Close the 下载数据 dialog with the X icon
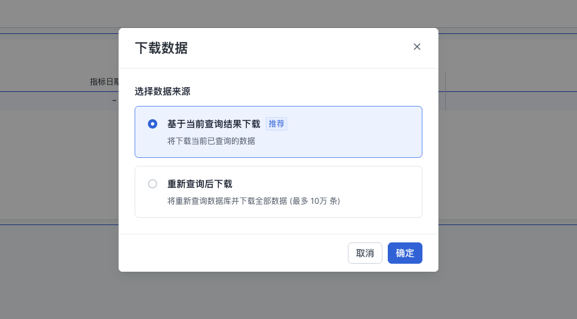 click(417, 47)
